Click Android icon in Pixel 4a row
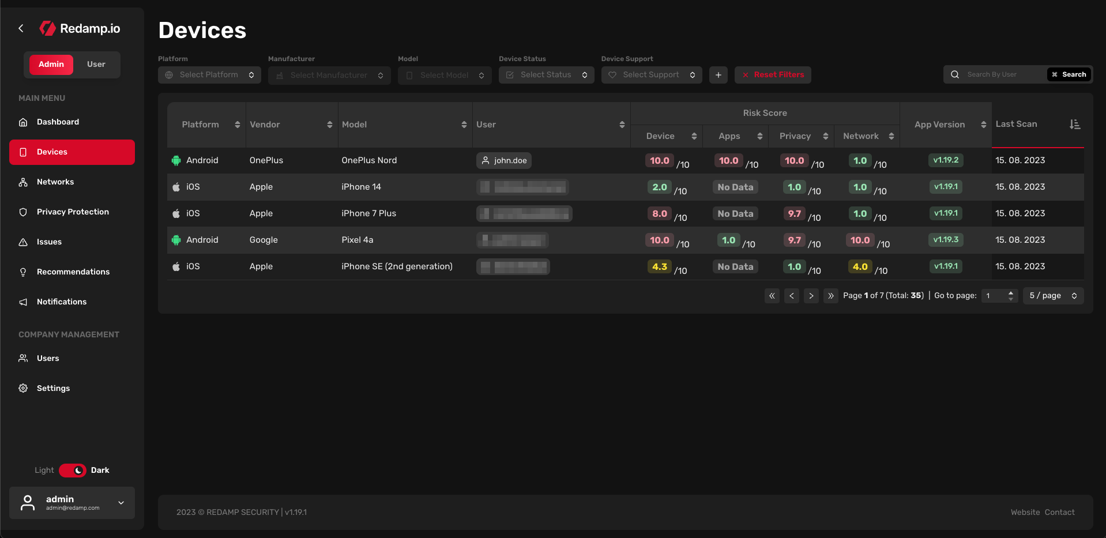1106x538 pixels. [x=176, y=240]
